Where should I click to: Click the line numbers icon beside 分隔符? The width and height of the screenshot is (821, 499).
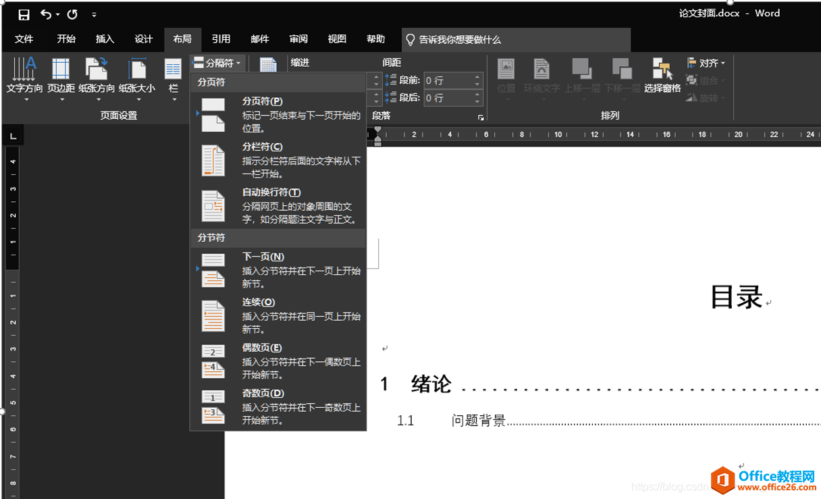269,65
